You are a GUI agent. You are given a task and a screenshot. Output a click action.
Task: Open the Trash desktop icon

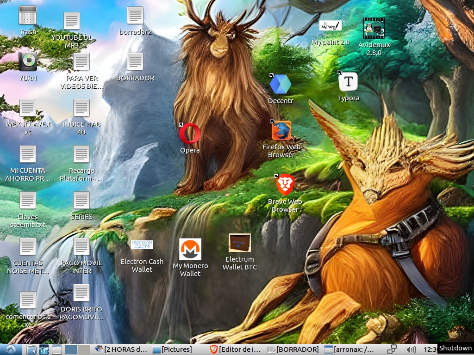27,16
